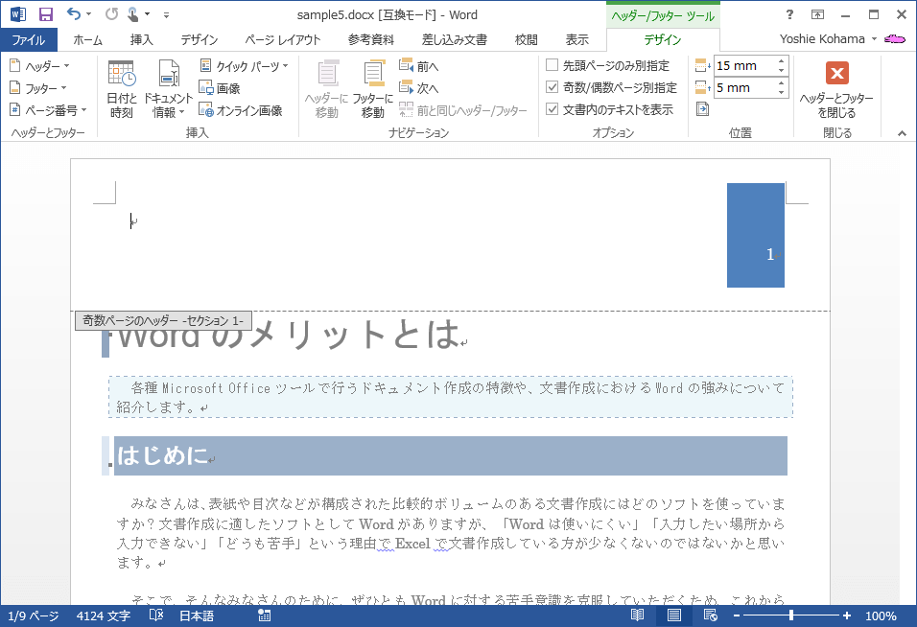
Task: Collapse the ribbon with the chevron
Action: pyautogui.click(x=902, y=133)
